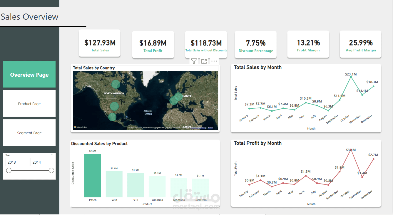Select the Mexico bubble on the map
This screenshot has width=393, height=215.
coord(112,117)
